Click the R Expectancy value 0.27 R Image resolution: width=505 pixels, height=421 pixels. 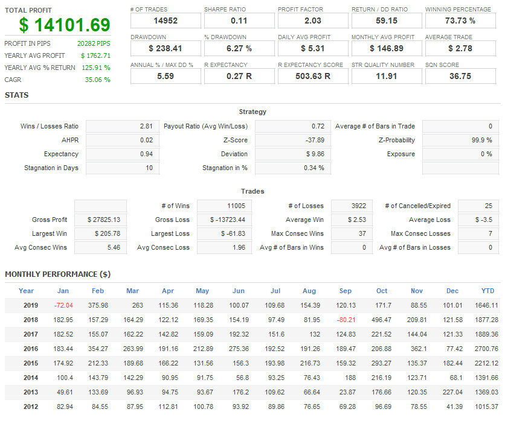click(239, 76)
